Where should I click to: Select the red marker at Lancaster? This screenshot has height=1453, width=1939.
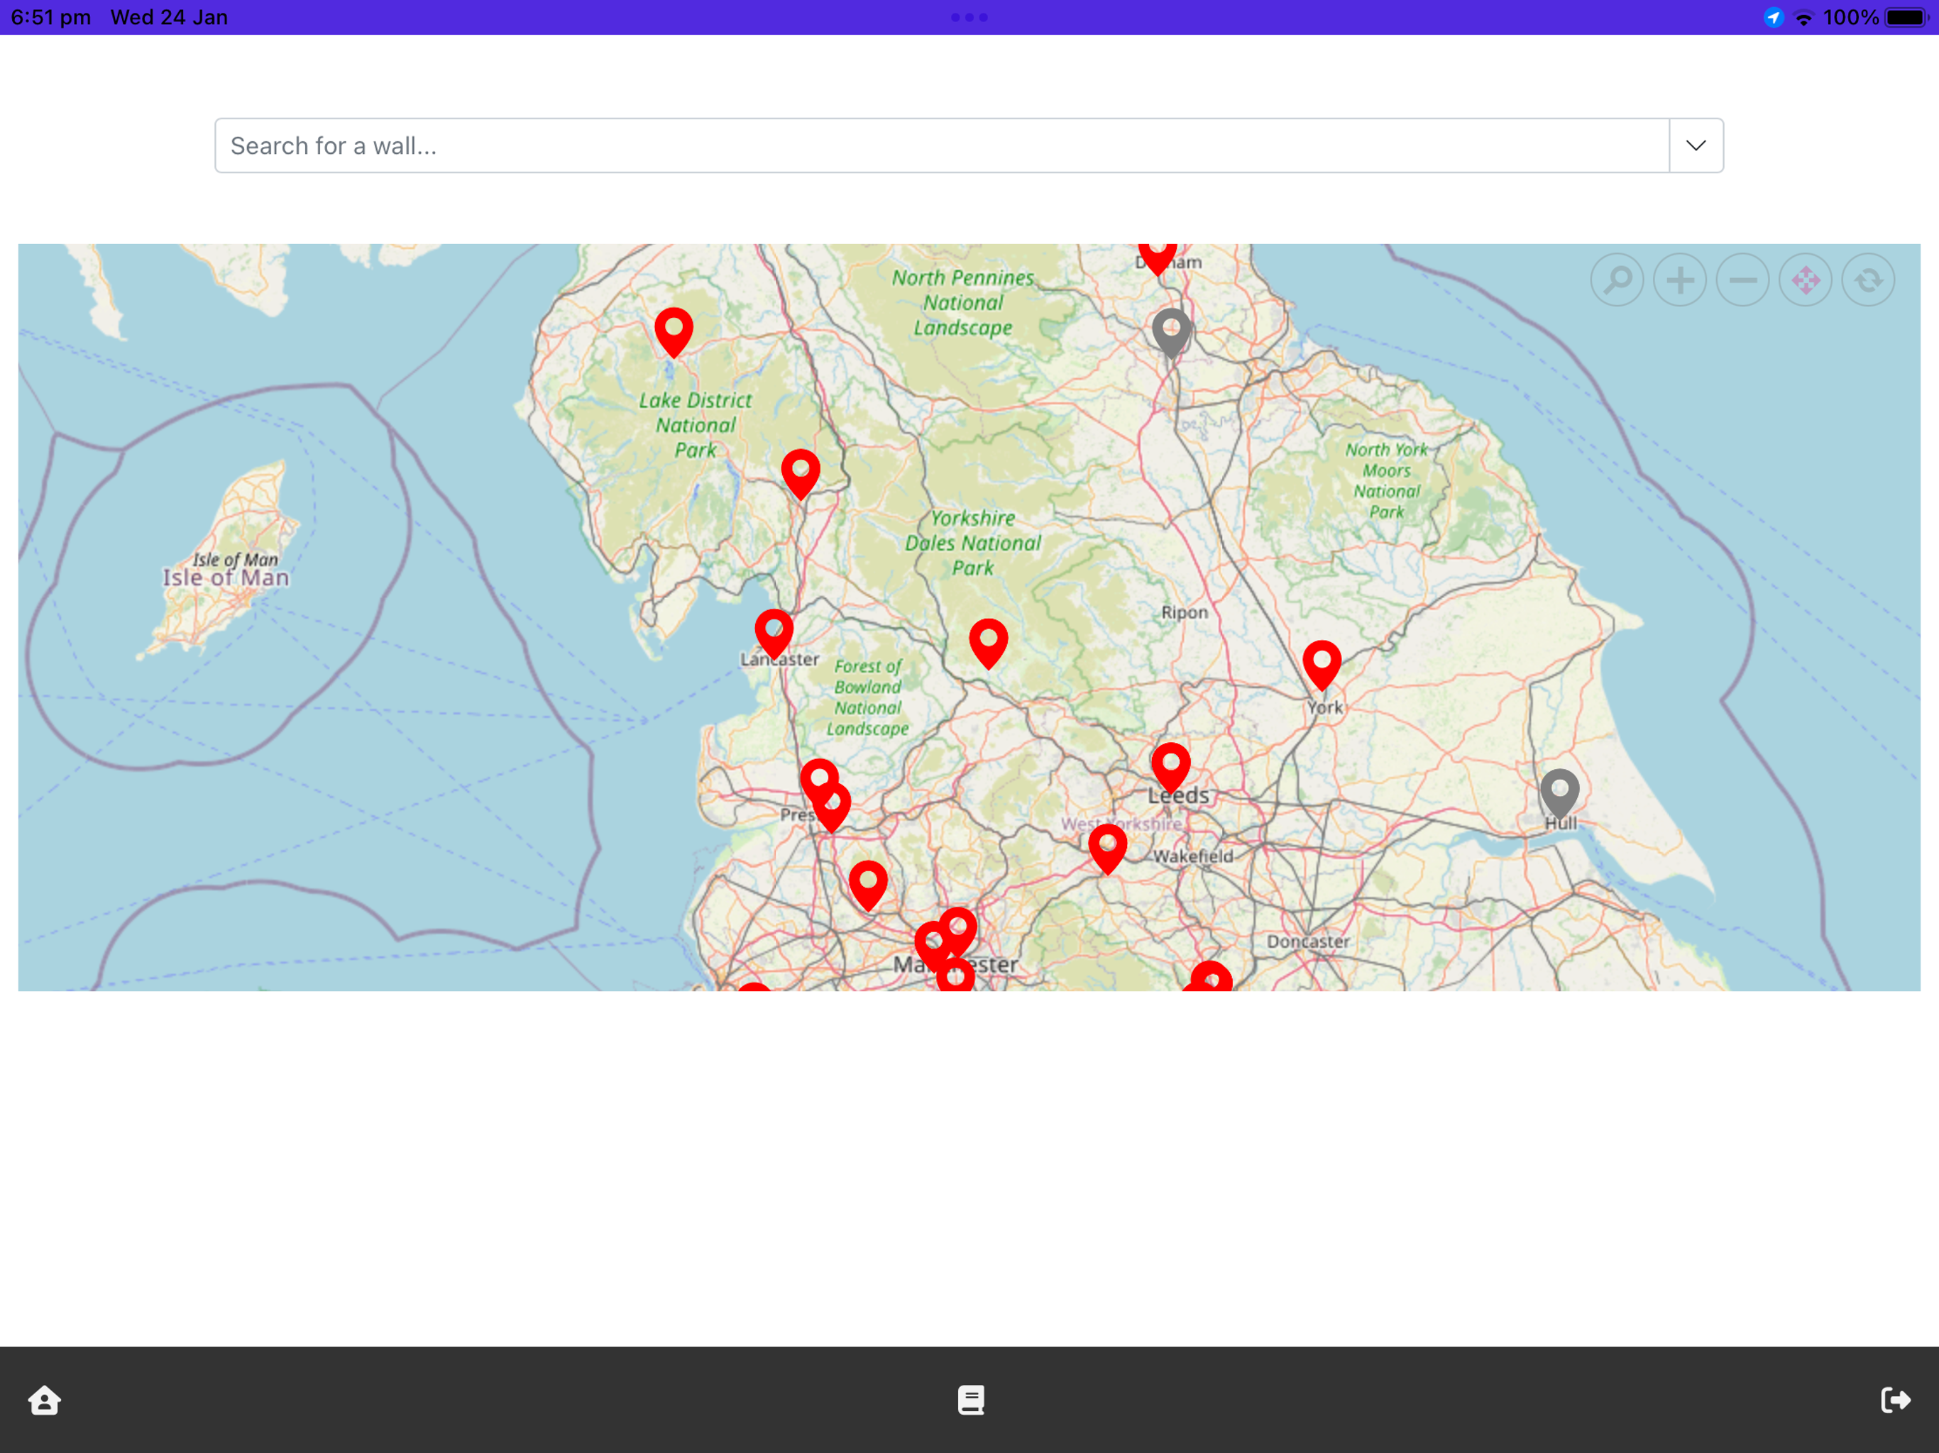point(774,632)
